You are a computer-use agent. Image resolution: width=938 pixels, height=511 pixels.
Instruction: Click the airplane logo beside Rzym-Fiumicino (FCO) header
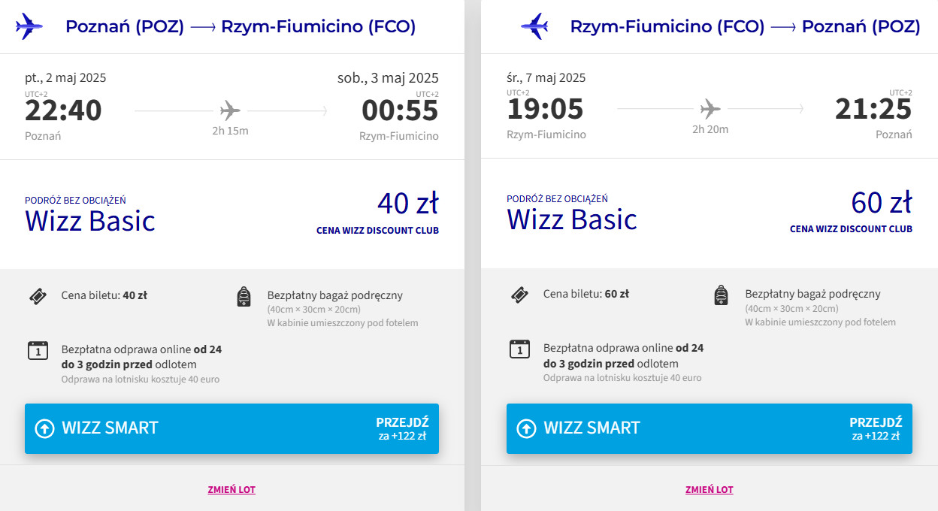(534, 26)
